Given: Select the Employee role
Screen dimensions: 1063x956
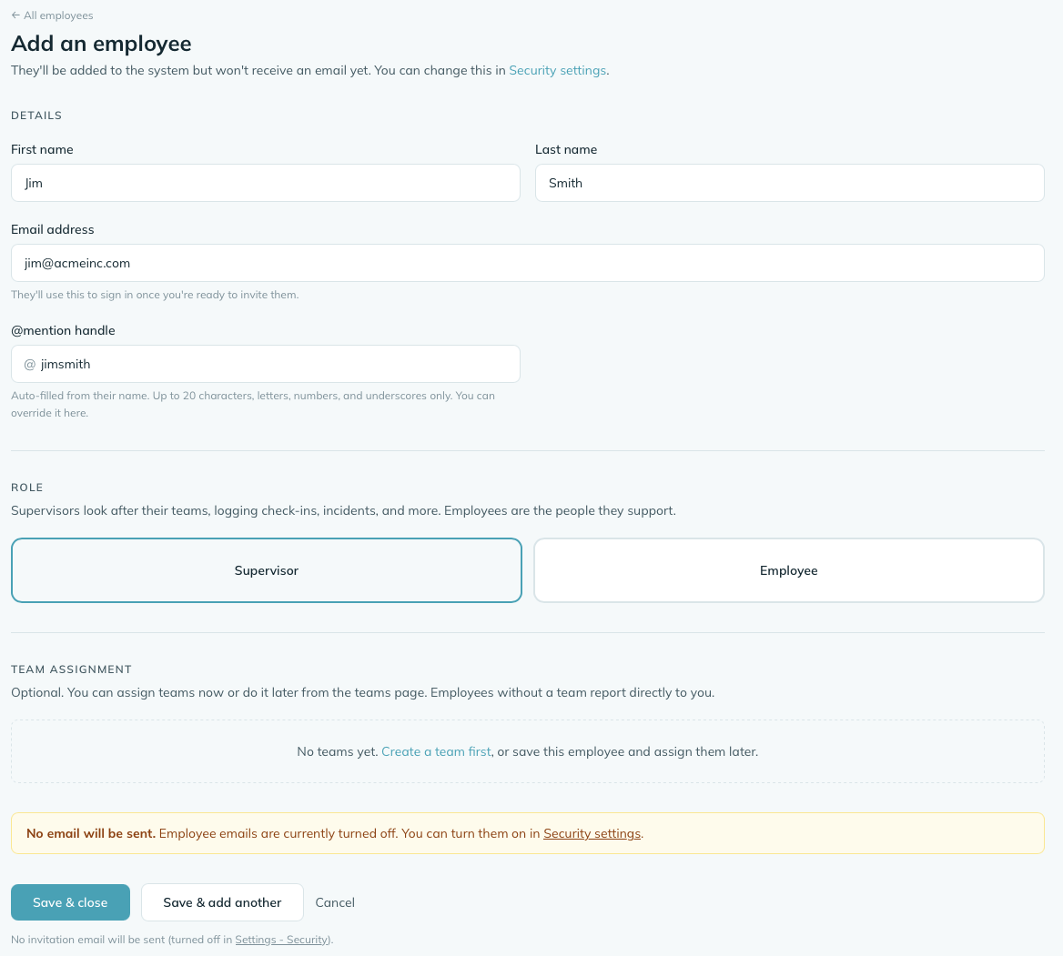Looking at the screenshot, I should click(x=789, y=570).
